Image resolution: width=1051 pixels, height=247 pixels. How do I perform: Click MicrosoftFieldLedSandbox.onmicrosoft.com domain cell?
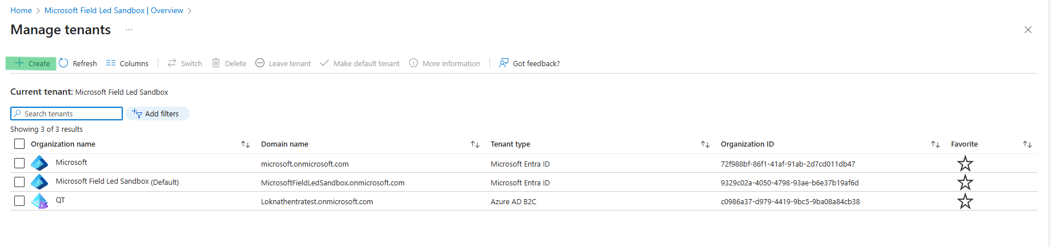[x=333, y=183]
